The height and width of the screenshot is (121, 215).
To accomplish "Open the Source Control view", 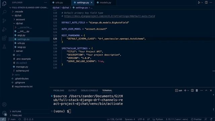I will (x=4, y=21).
